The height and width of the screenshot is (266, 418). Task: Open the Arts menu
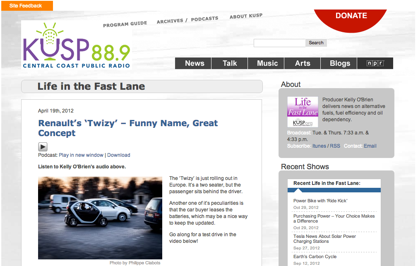(x=303, y=63)
